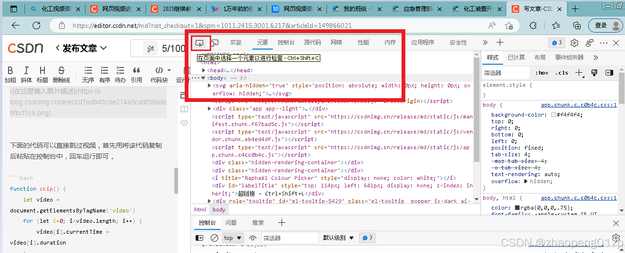Viewport: 625px width, 253px height.
Task: Insert a heading (标题)
Action: click(x=43, y=75)
